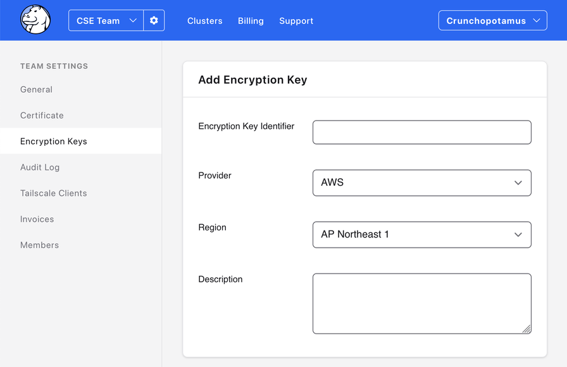Open the Billing page

(x=251, y=20)
